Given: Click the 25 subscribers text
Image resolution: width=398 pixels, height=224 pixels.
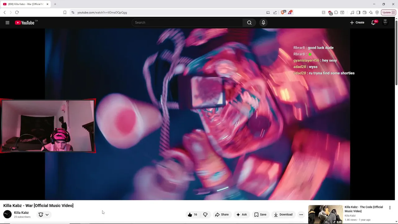Looking at the screenshot, I should tap(22, 217).
